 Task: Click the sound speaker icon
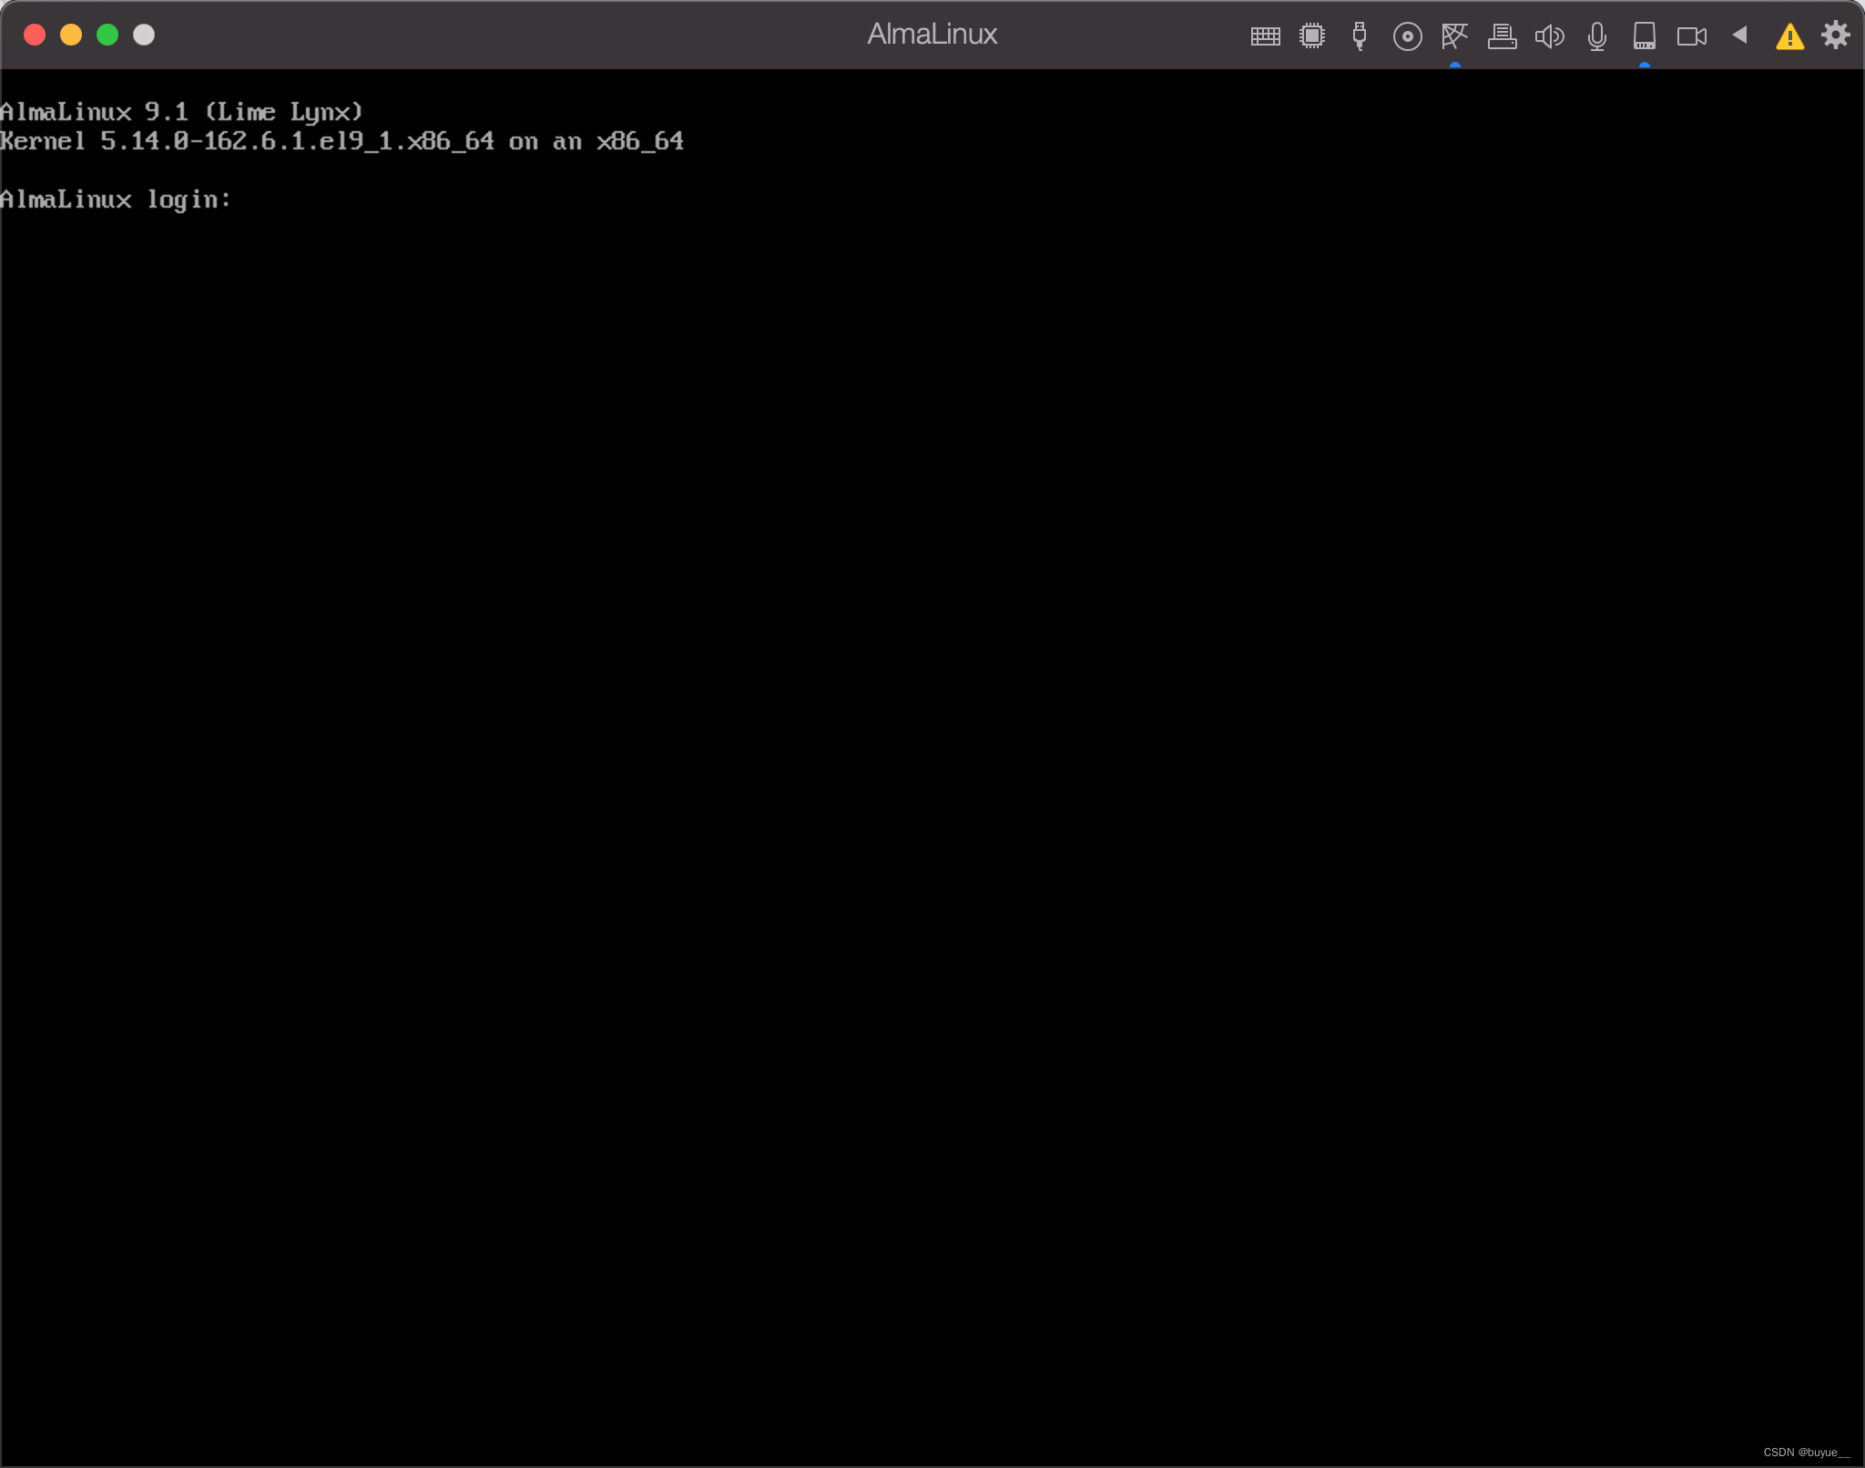click(x=1549, y=36)
